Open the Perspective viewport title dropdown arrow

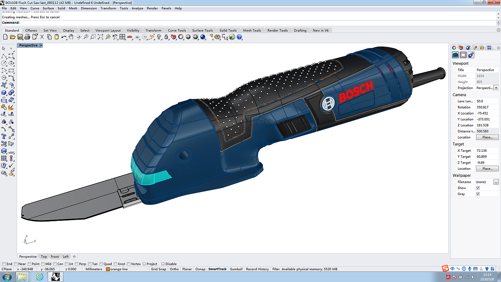[x=41, y=45]
